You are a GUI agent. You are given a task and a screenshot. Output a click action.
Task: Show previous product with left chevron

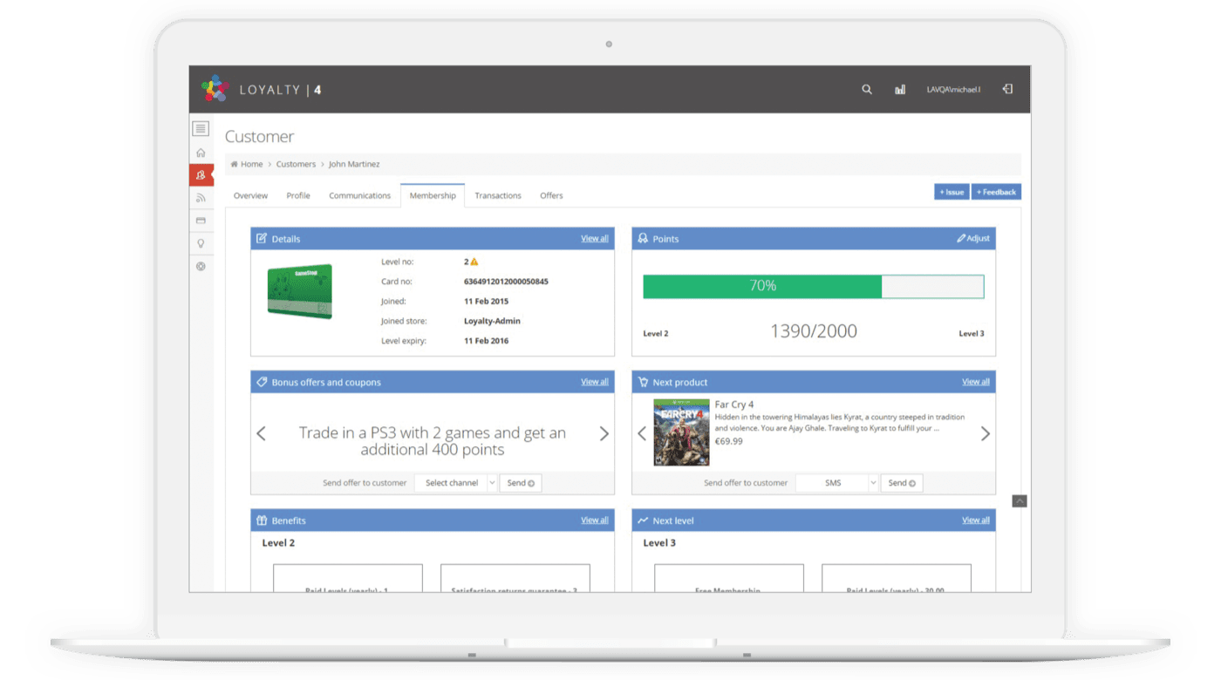642,433
